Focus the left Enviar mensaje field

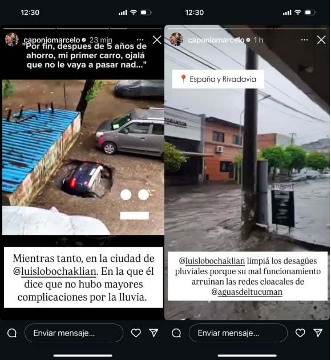[x=74, y=333]
